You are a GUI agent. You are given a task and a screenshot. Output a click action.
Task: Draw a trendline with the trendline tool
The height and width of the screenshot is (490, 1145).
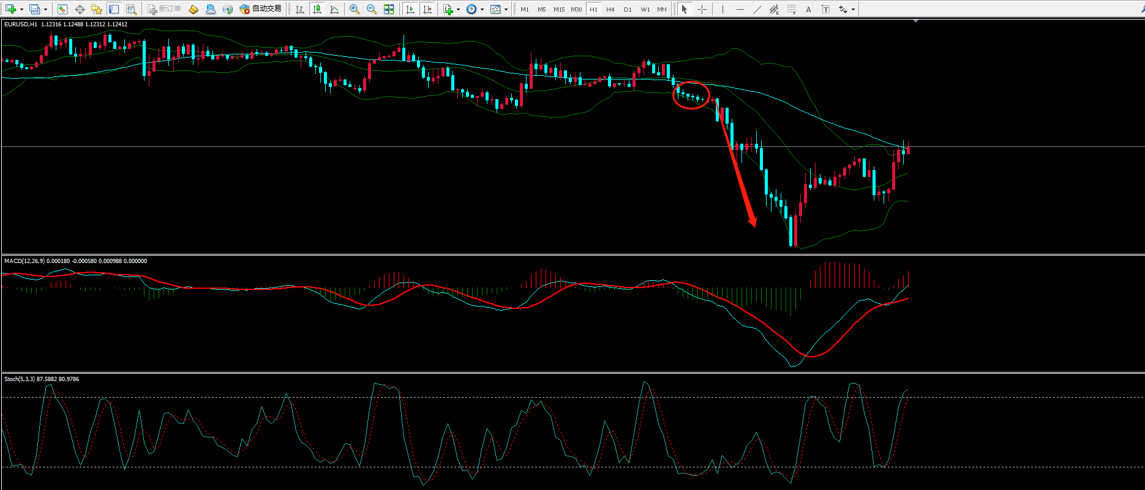757,9
